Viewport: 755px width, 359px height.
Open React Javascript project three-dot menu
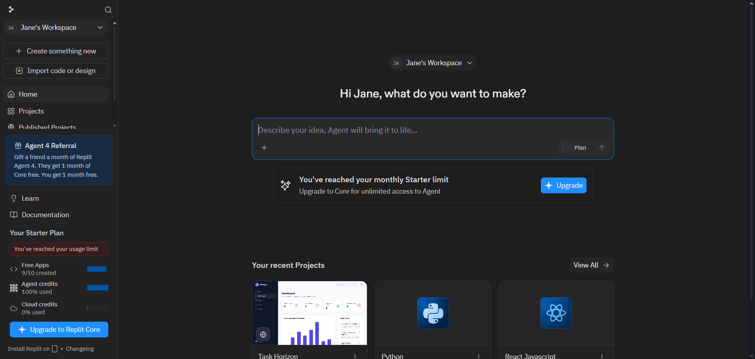click(602, 356)
